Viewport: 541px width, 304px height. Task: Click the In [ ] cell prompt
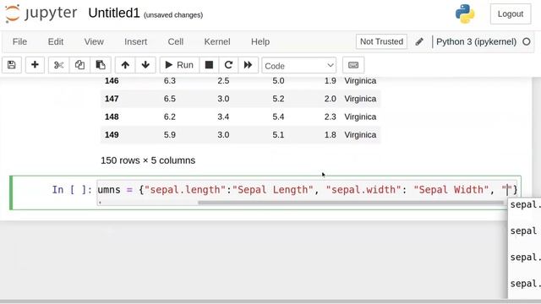[72, 189]
